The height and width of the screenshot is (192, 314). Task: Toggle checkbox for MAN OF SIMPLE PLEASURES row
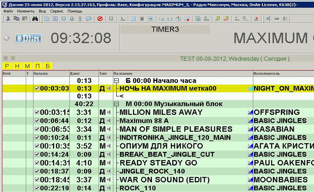pos(37,129)
